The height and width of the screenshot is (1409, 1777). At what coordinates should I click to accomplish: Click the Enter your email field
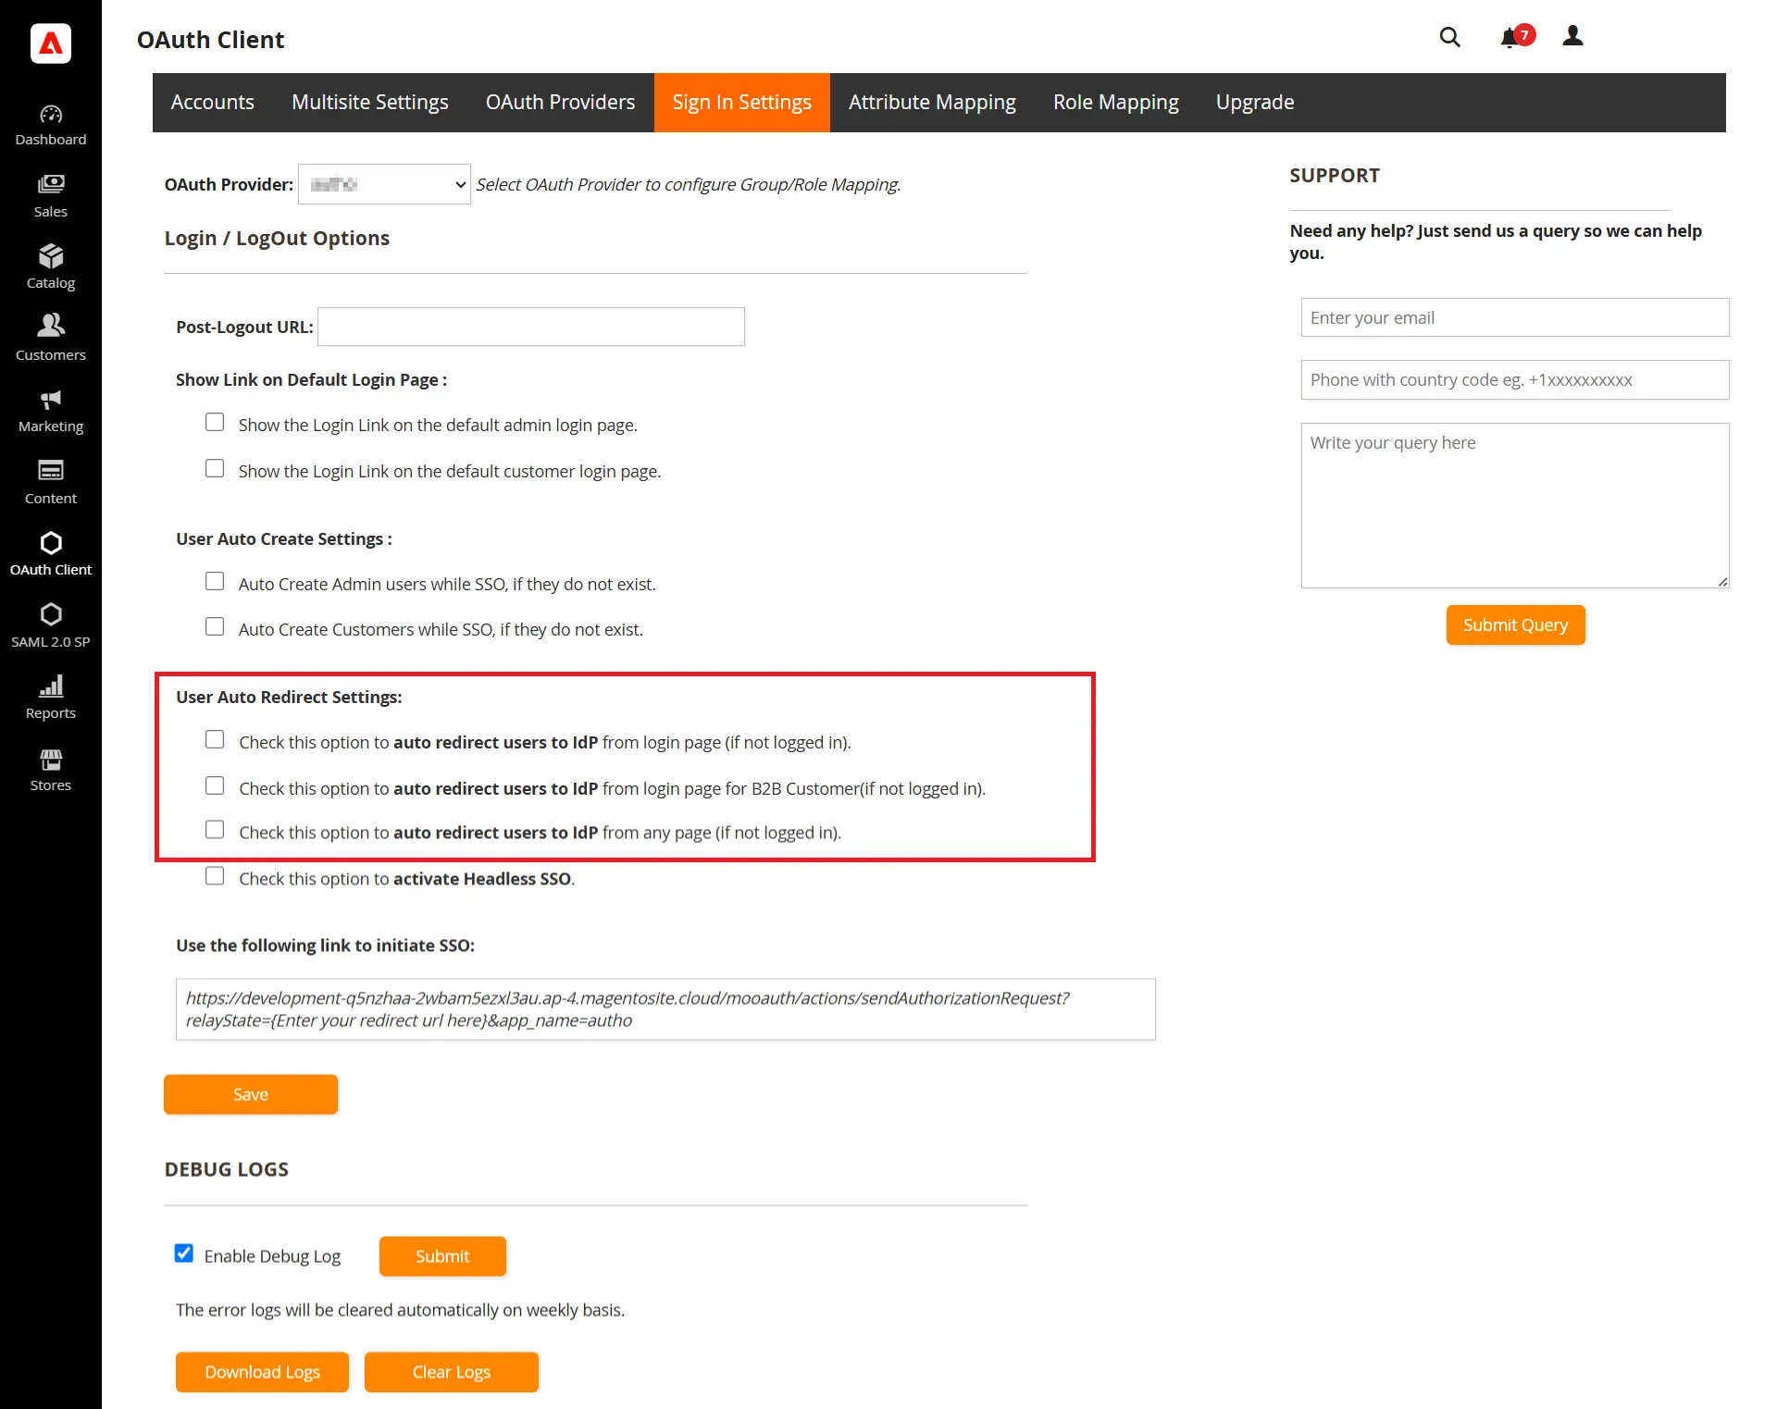(1515, 317)
